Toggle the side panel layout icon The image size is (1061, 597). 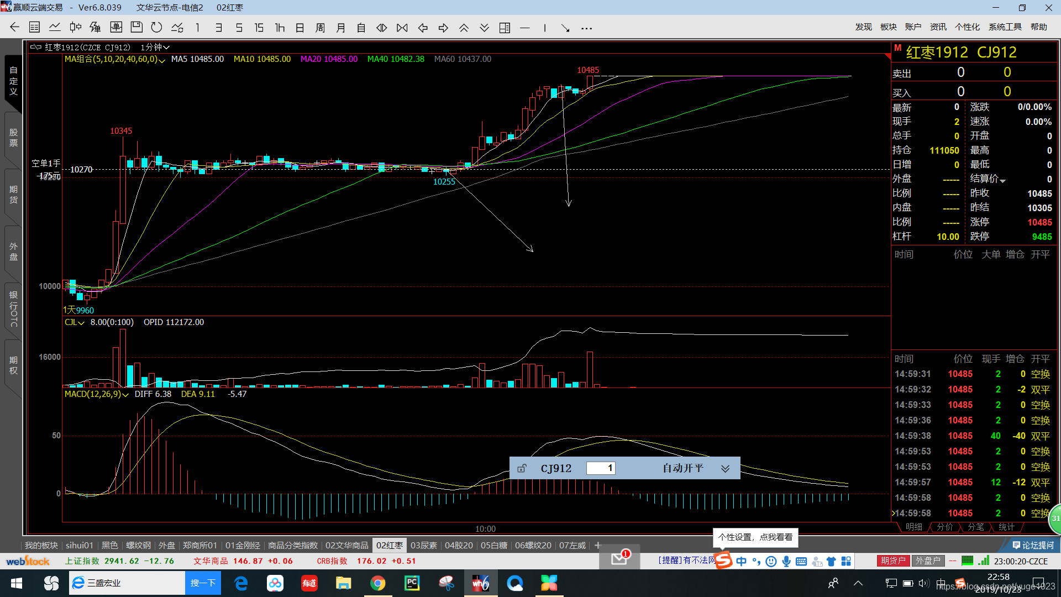tap(505, 27)
